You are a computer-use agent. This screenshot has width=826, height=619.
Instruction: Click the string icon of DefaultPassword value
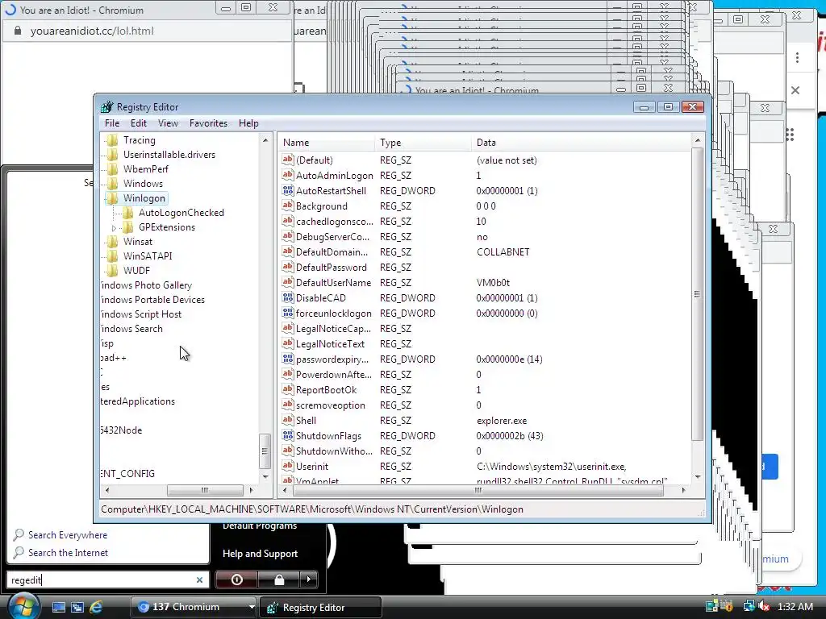point(288,267)
